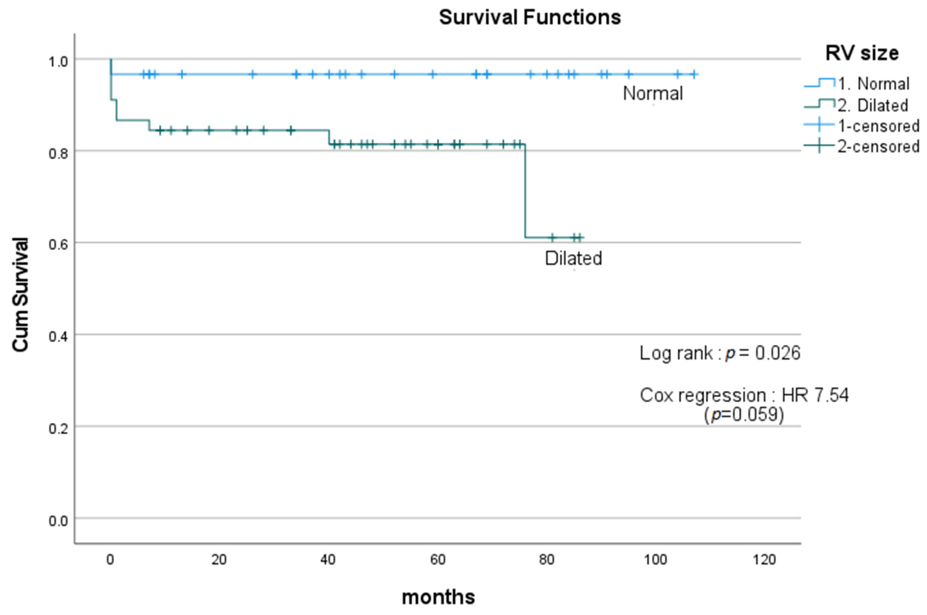
Task: Select the "Dilated" curve annotation text
Action: pos(573,259)
